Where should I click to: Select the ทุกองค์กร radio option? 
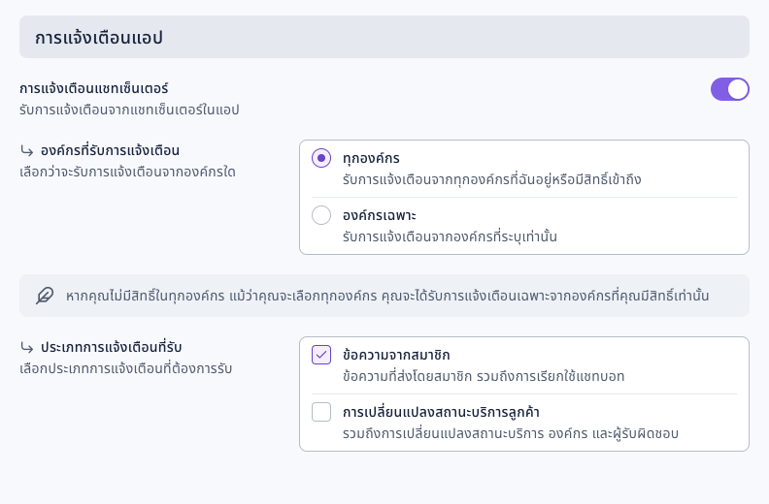321,158
